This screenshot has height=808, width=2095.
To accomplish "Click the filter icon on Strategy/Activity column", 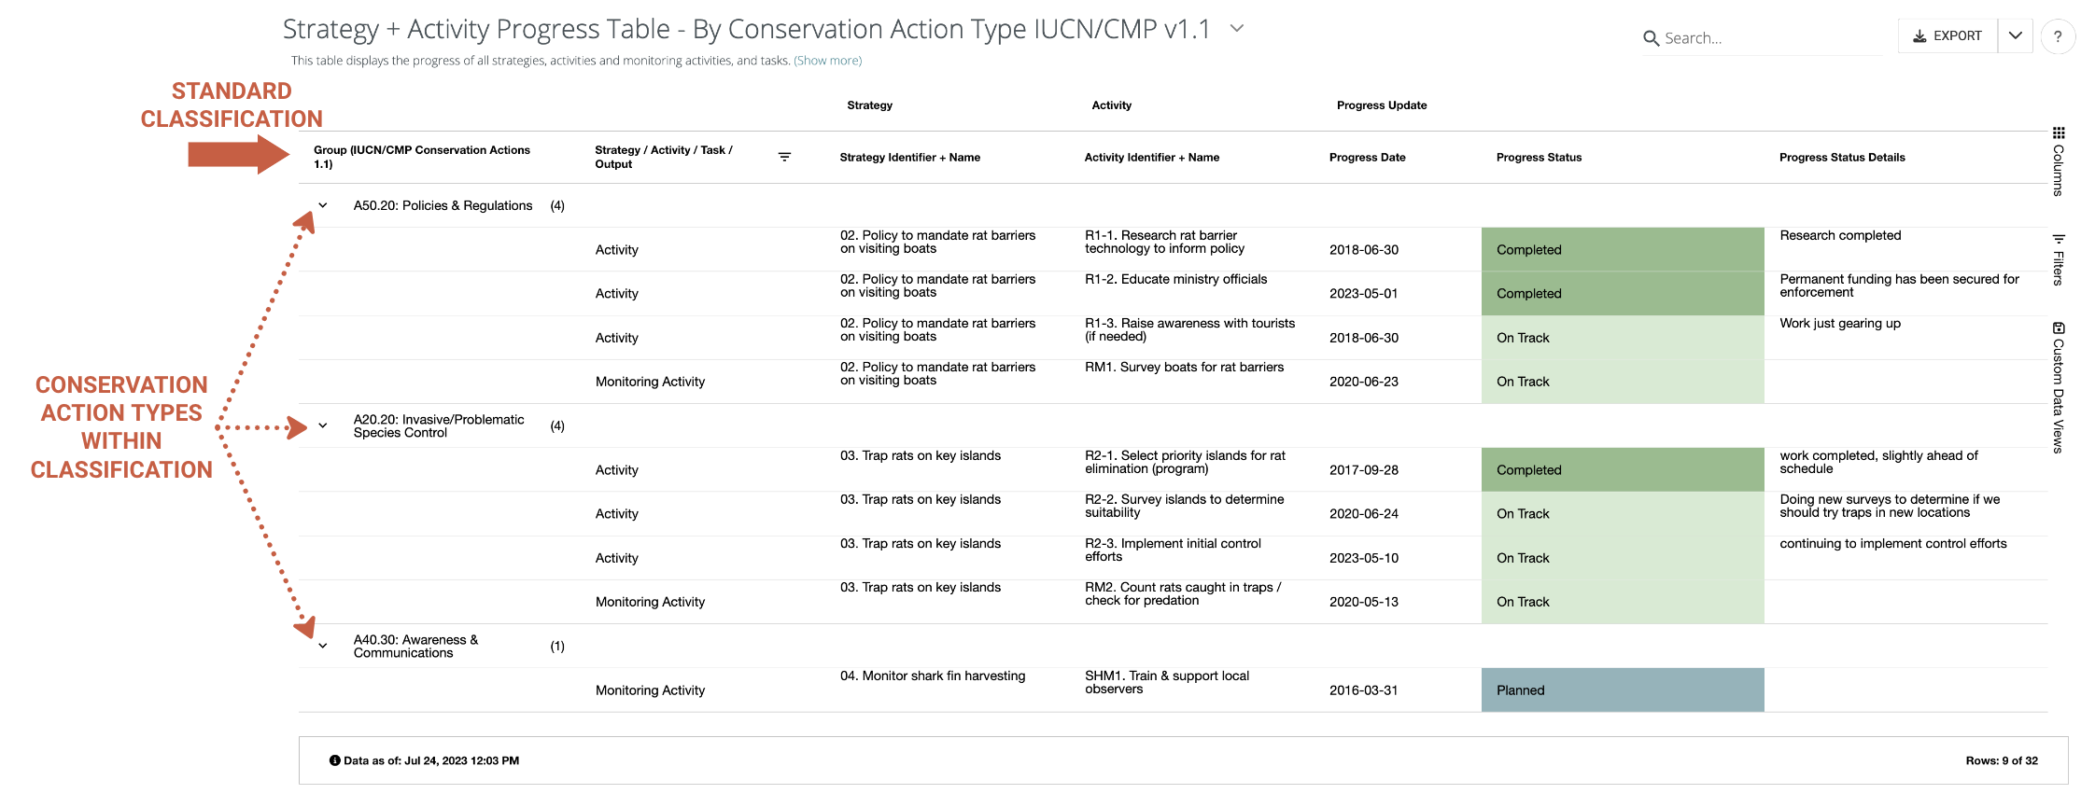I will pyautogui.click(x=784, y=157).
